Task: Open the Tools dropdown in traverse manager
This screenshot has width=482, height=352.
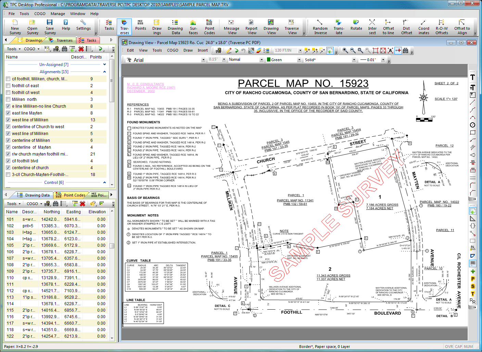Action: coord(14,49)
